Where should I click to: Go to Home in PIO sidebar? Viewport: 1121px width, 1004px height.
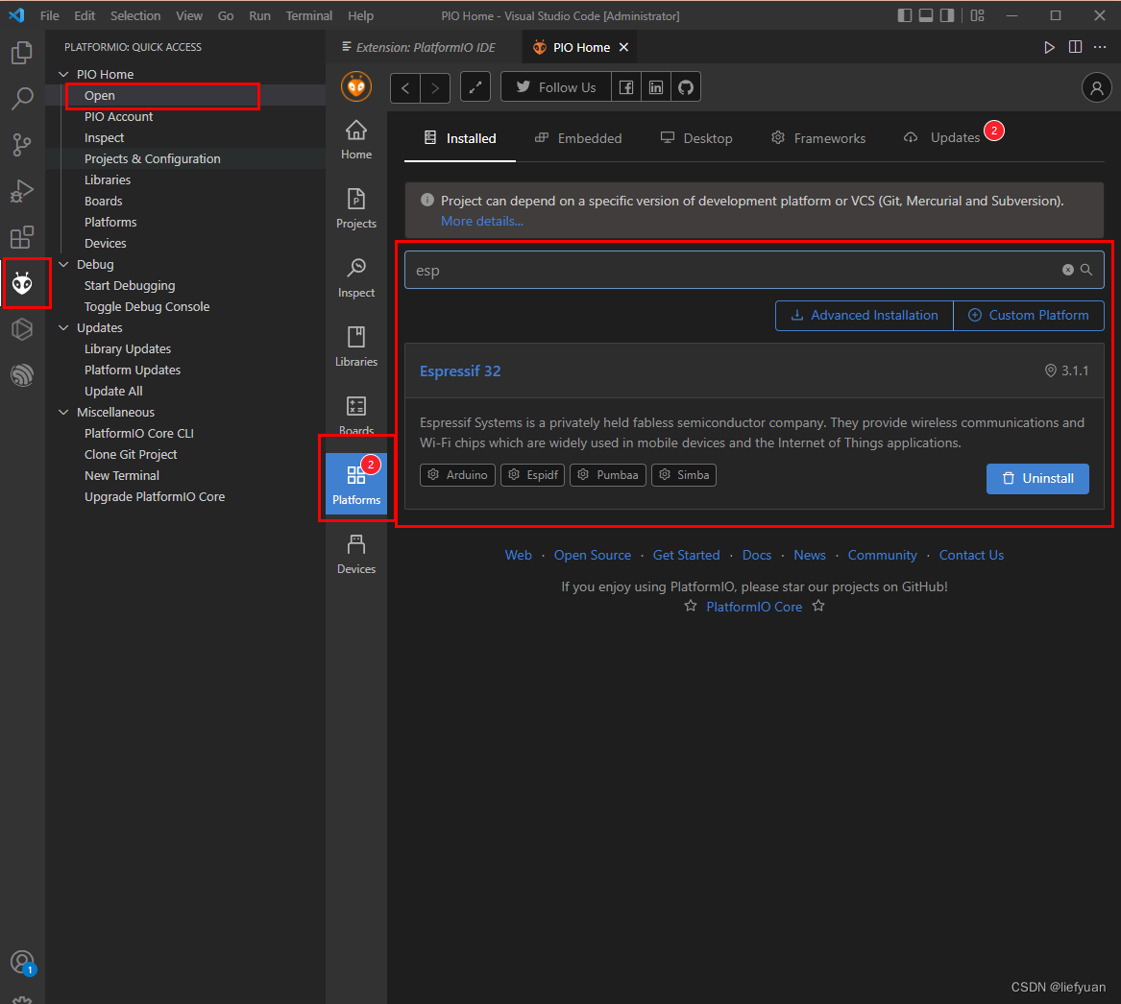(x=356, y=140)
